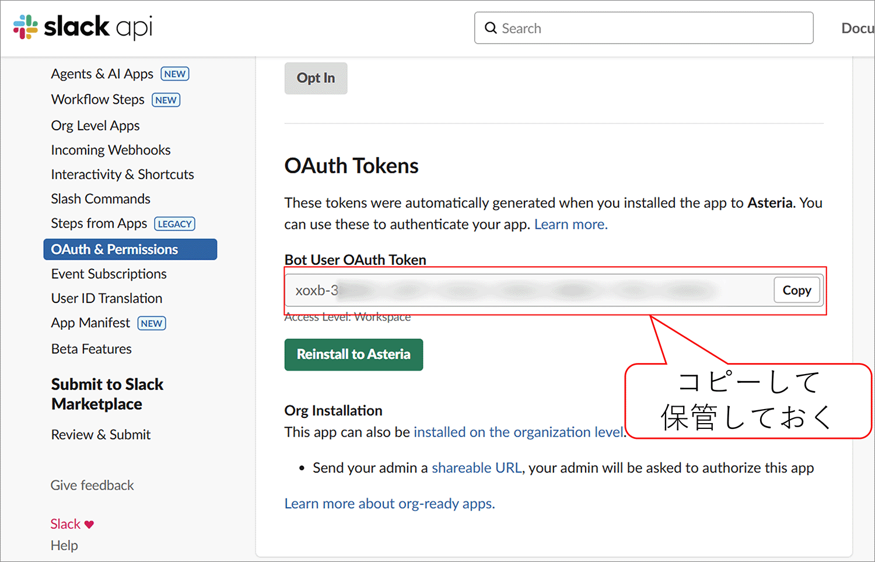Viewport: 875px width, 562px height.
Task: Click Reinstall to Asteria button
Action: pos(353,354)
